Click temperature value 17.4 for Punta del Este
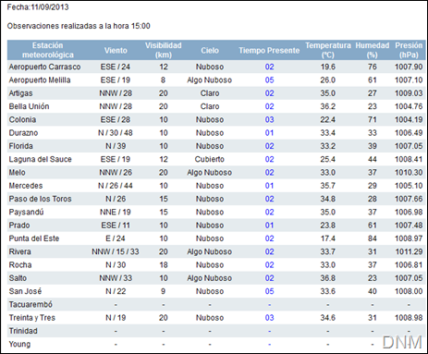The image size is (428, 354). (327, 238)
